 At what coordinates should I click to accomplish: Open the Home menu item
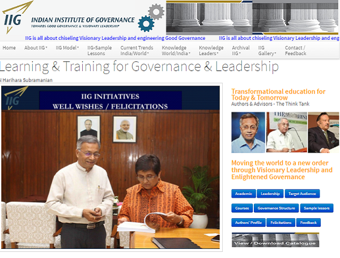(9, 48)
